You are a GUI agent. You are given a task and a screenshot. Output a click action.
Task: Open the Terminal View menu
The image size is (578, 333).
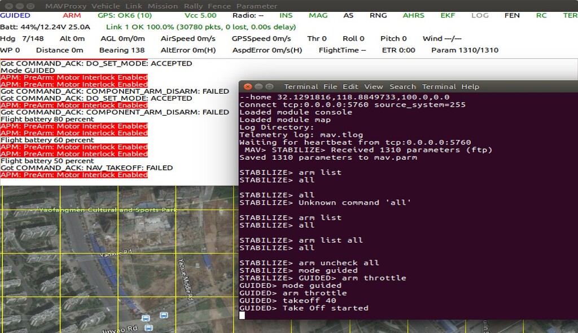pos(373,86)
